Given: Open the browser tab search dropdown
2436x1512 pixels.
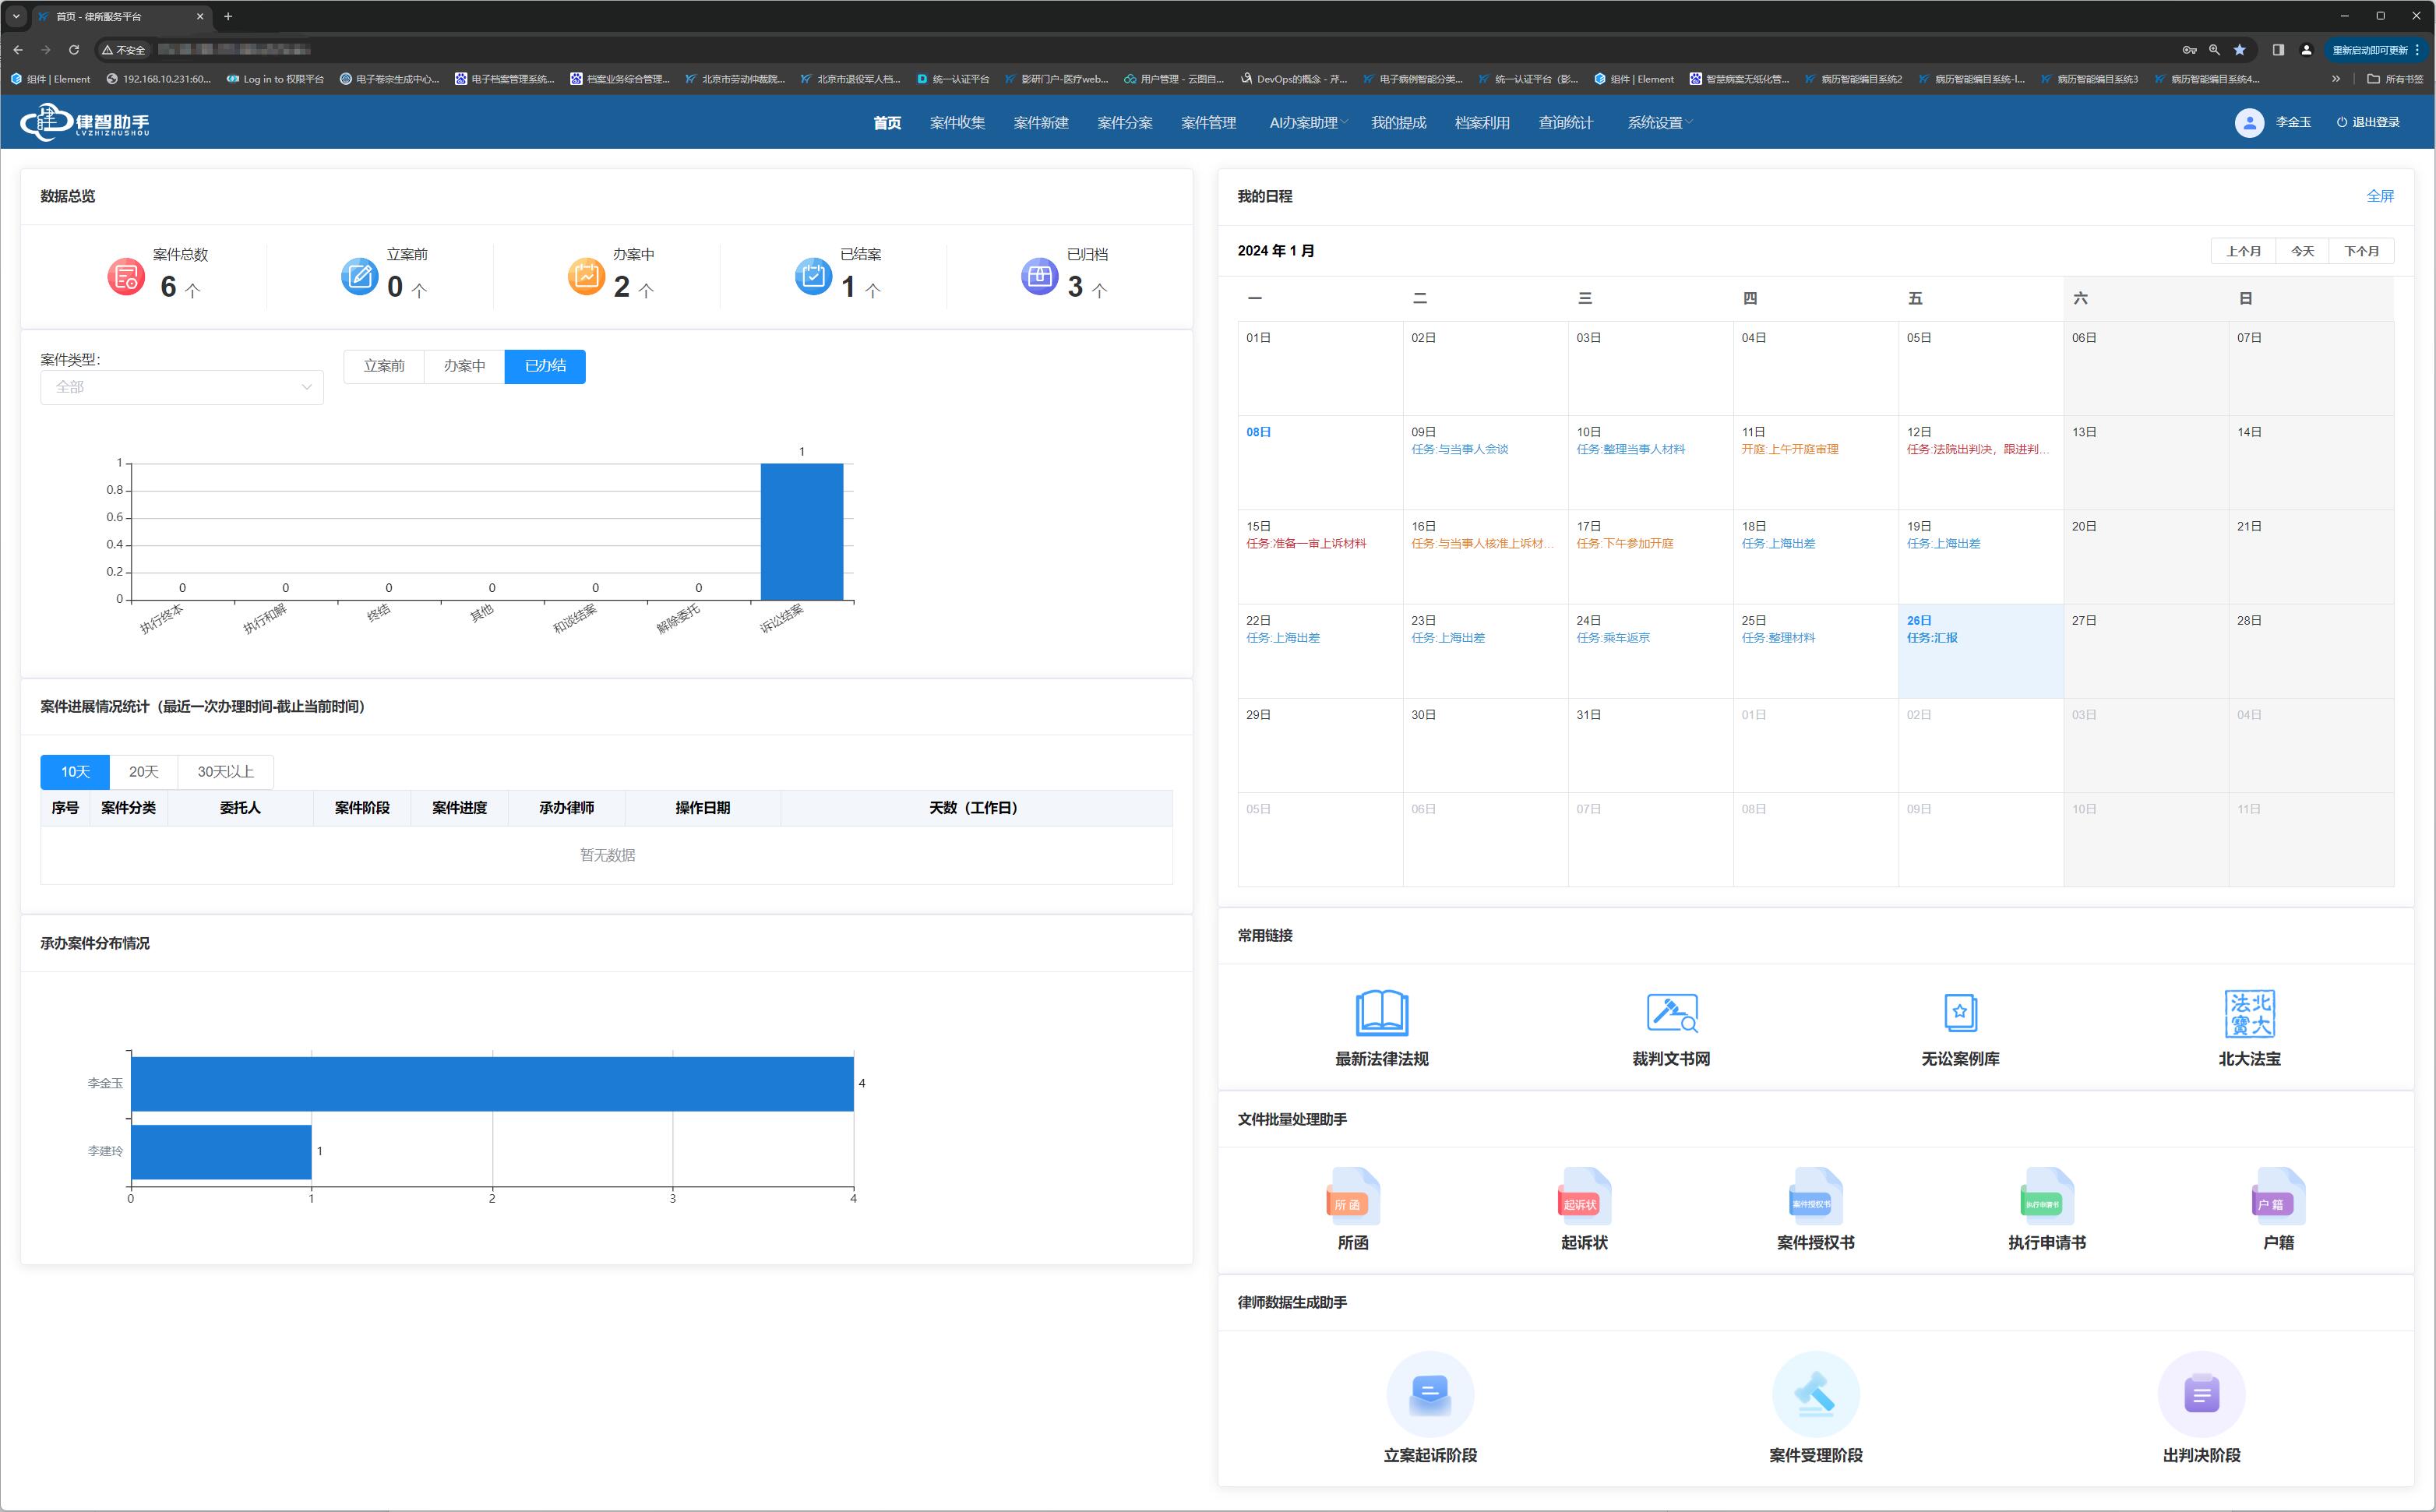Looking at the screenshot, I should 16,16.
